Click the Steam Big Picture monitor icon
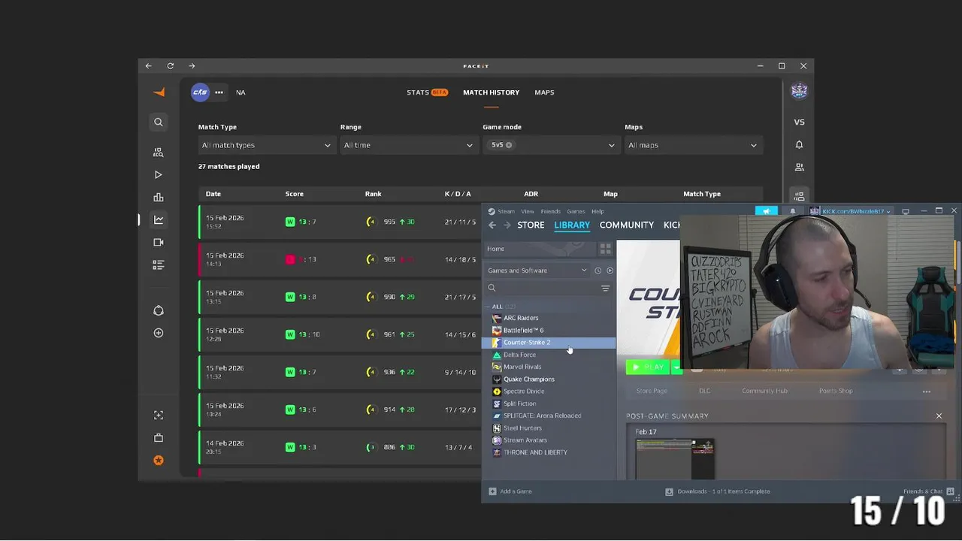962x541 pixels. click(906, 211)
